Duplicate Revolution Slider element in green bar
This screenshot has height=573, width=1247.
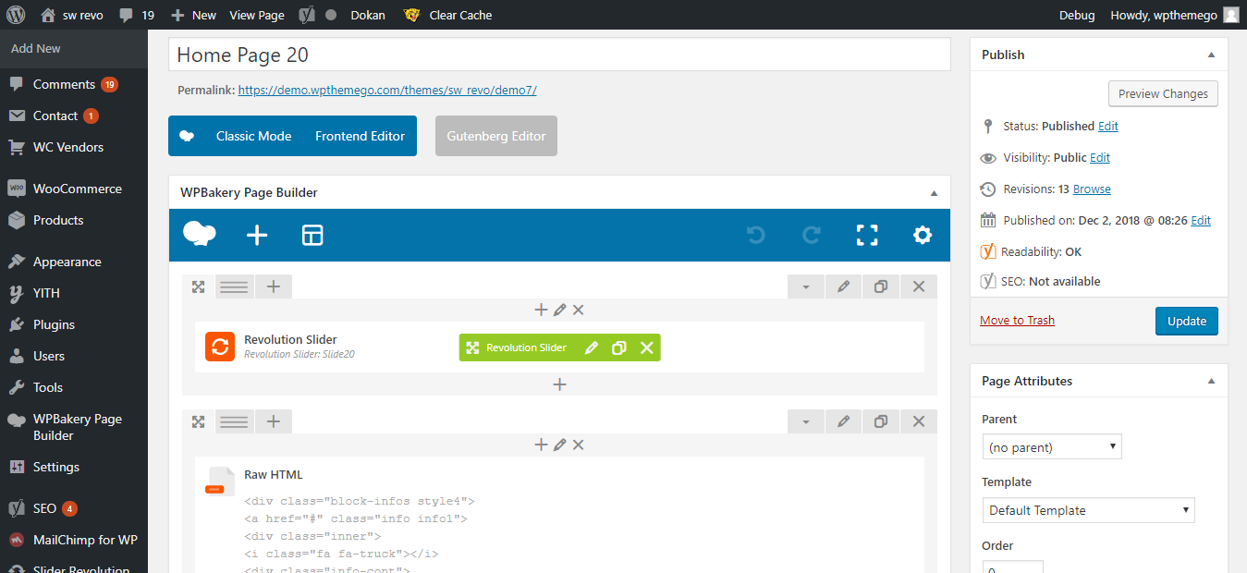pyautogui.click(x=619, y=347)
